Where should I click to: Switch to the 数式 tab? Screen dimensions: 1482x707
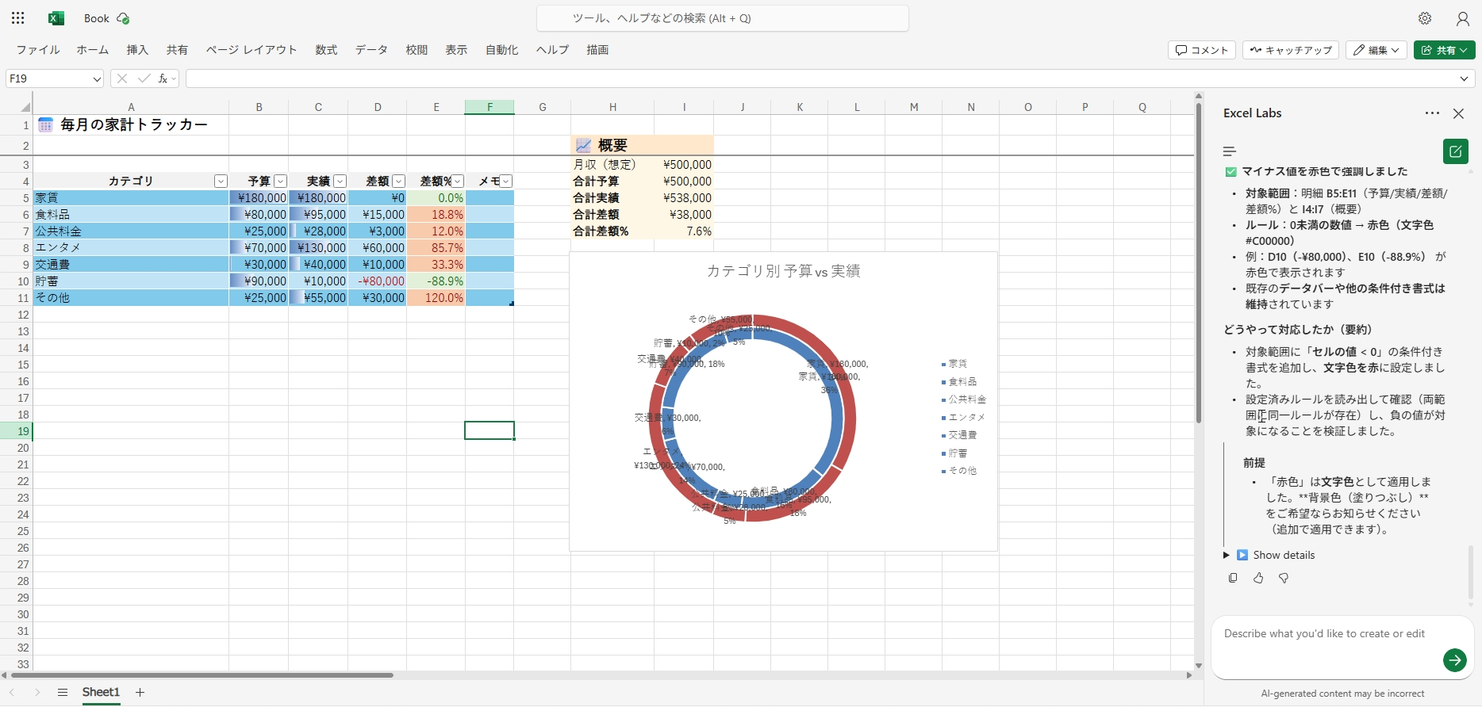coord(326,50)
